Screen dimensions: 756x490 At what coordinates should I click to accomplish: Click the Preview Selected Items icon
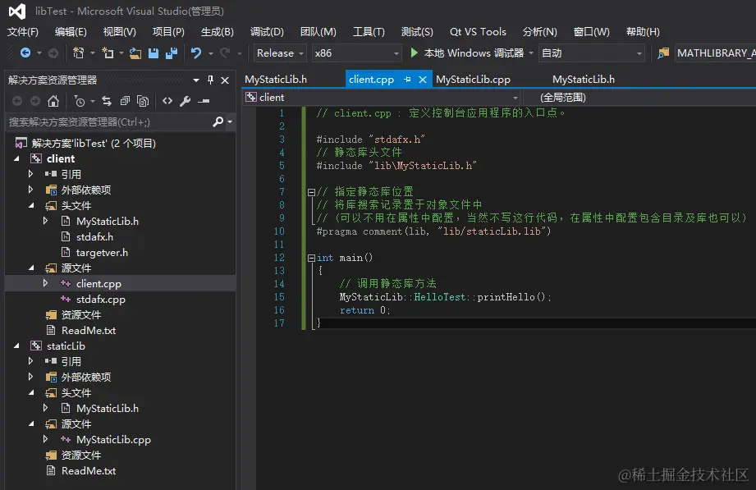pyautogui.click(x=204, y=101)
